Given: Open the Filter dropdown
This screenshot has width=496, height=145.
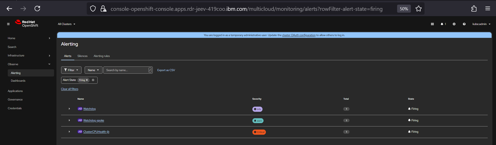Looking at the screenshot, I should click(x=71, y=70).
